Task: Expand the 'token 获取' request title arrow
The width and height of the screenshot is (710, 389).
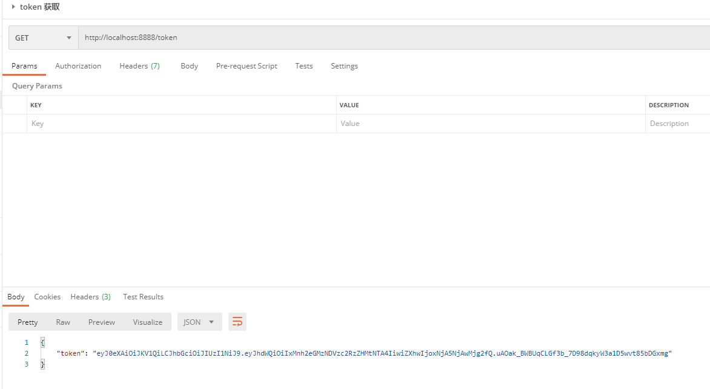Action: coord(13,7)
